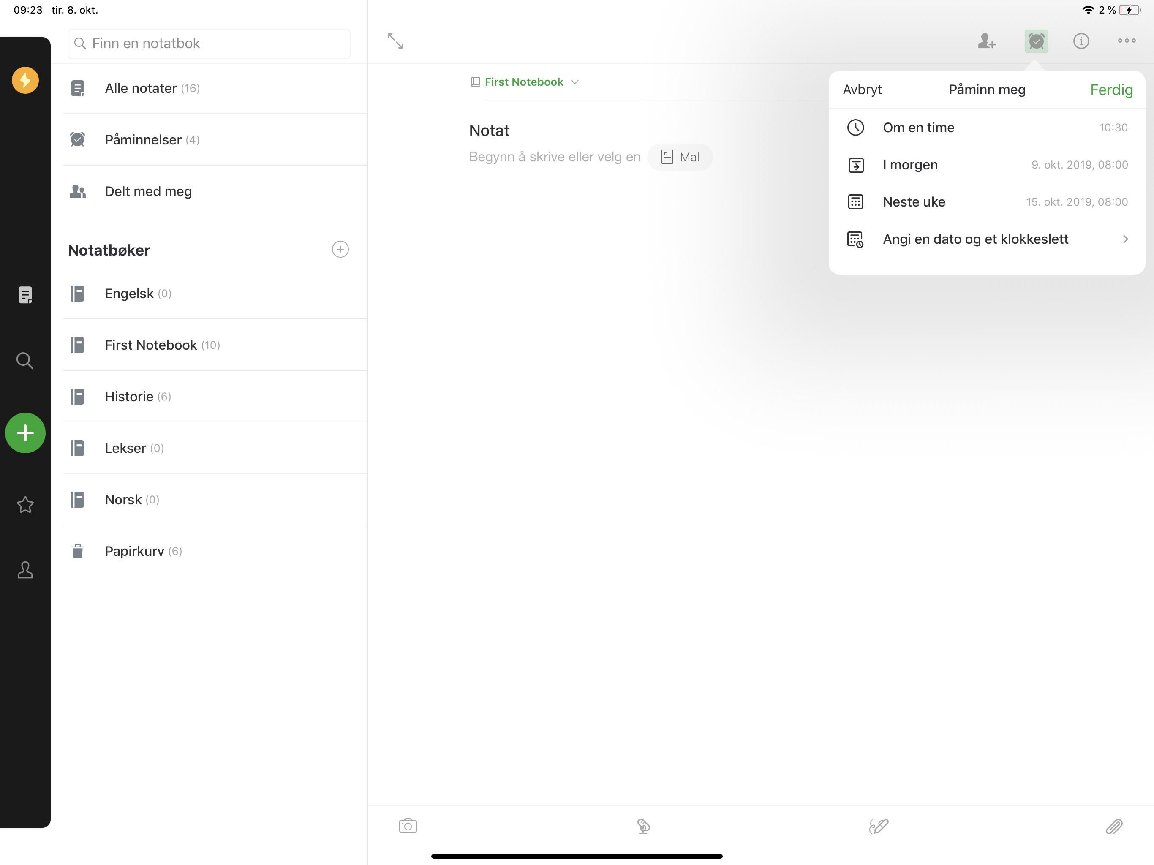Set reminder Neste uke
The width and height of the screenshot is (1154, 865).
987,202
